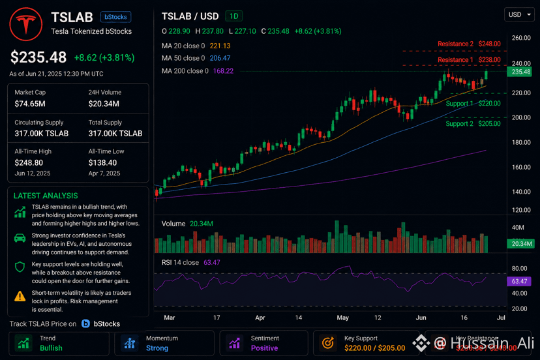This screenshot has height=360, width=540.
Task: Click Key Support $220.00 / $205.00 value
Action: [x=375, y=348]
